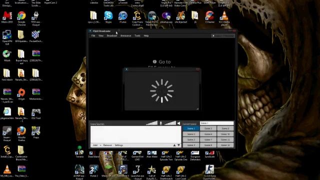320x180 pixels.
Task: Select TESV.exe Skyrim shortcut
Action: pyautogui.click(x=36, y=18)
